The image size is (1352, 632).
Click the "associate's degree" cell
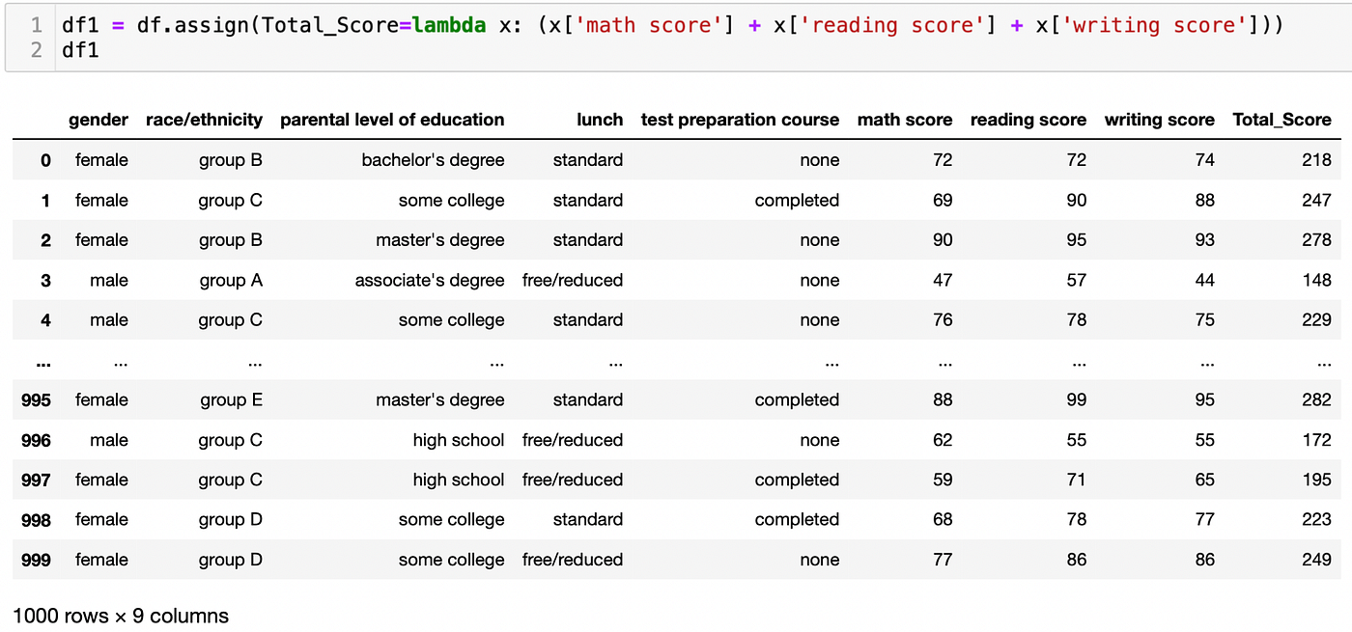(430, 281)
